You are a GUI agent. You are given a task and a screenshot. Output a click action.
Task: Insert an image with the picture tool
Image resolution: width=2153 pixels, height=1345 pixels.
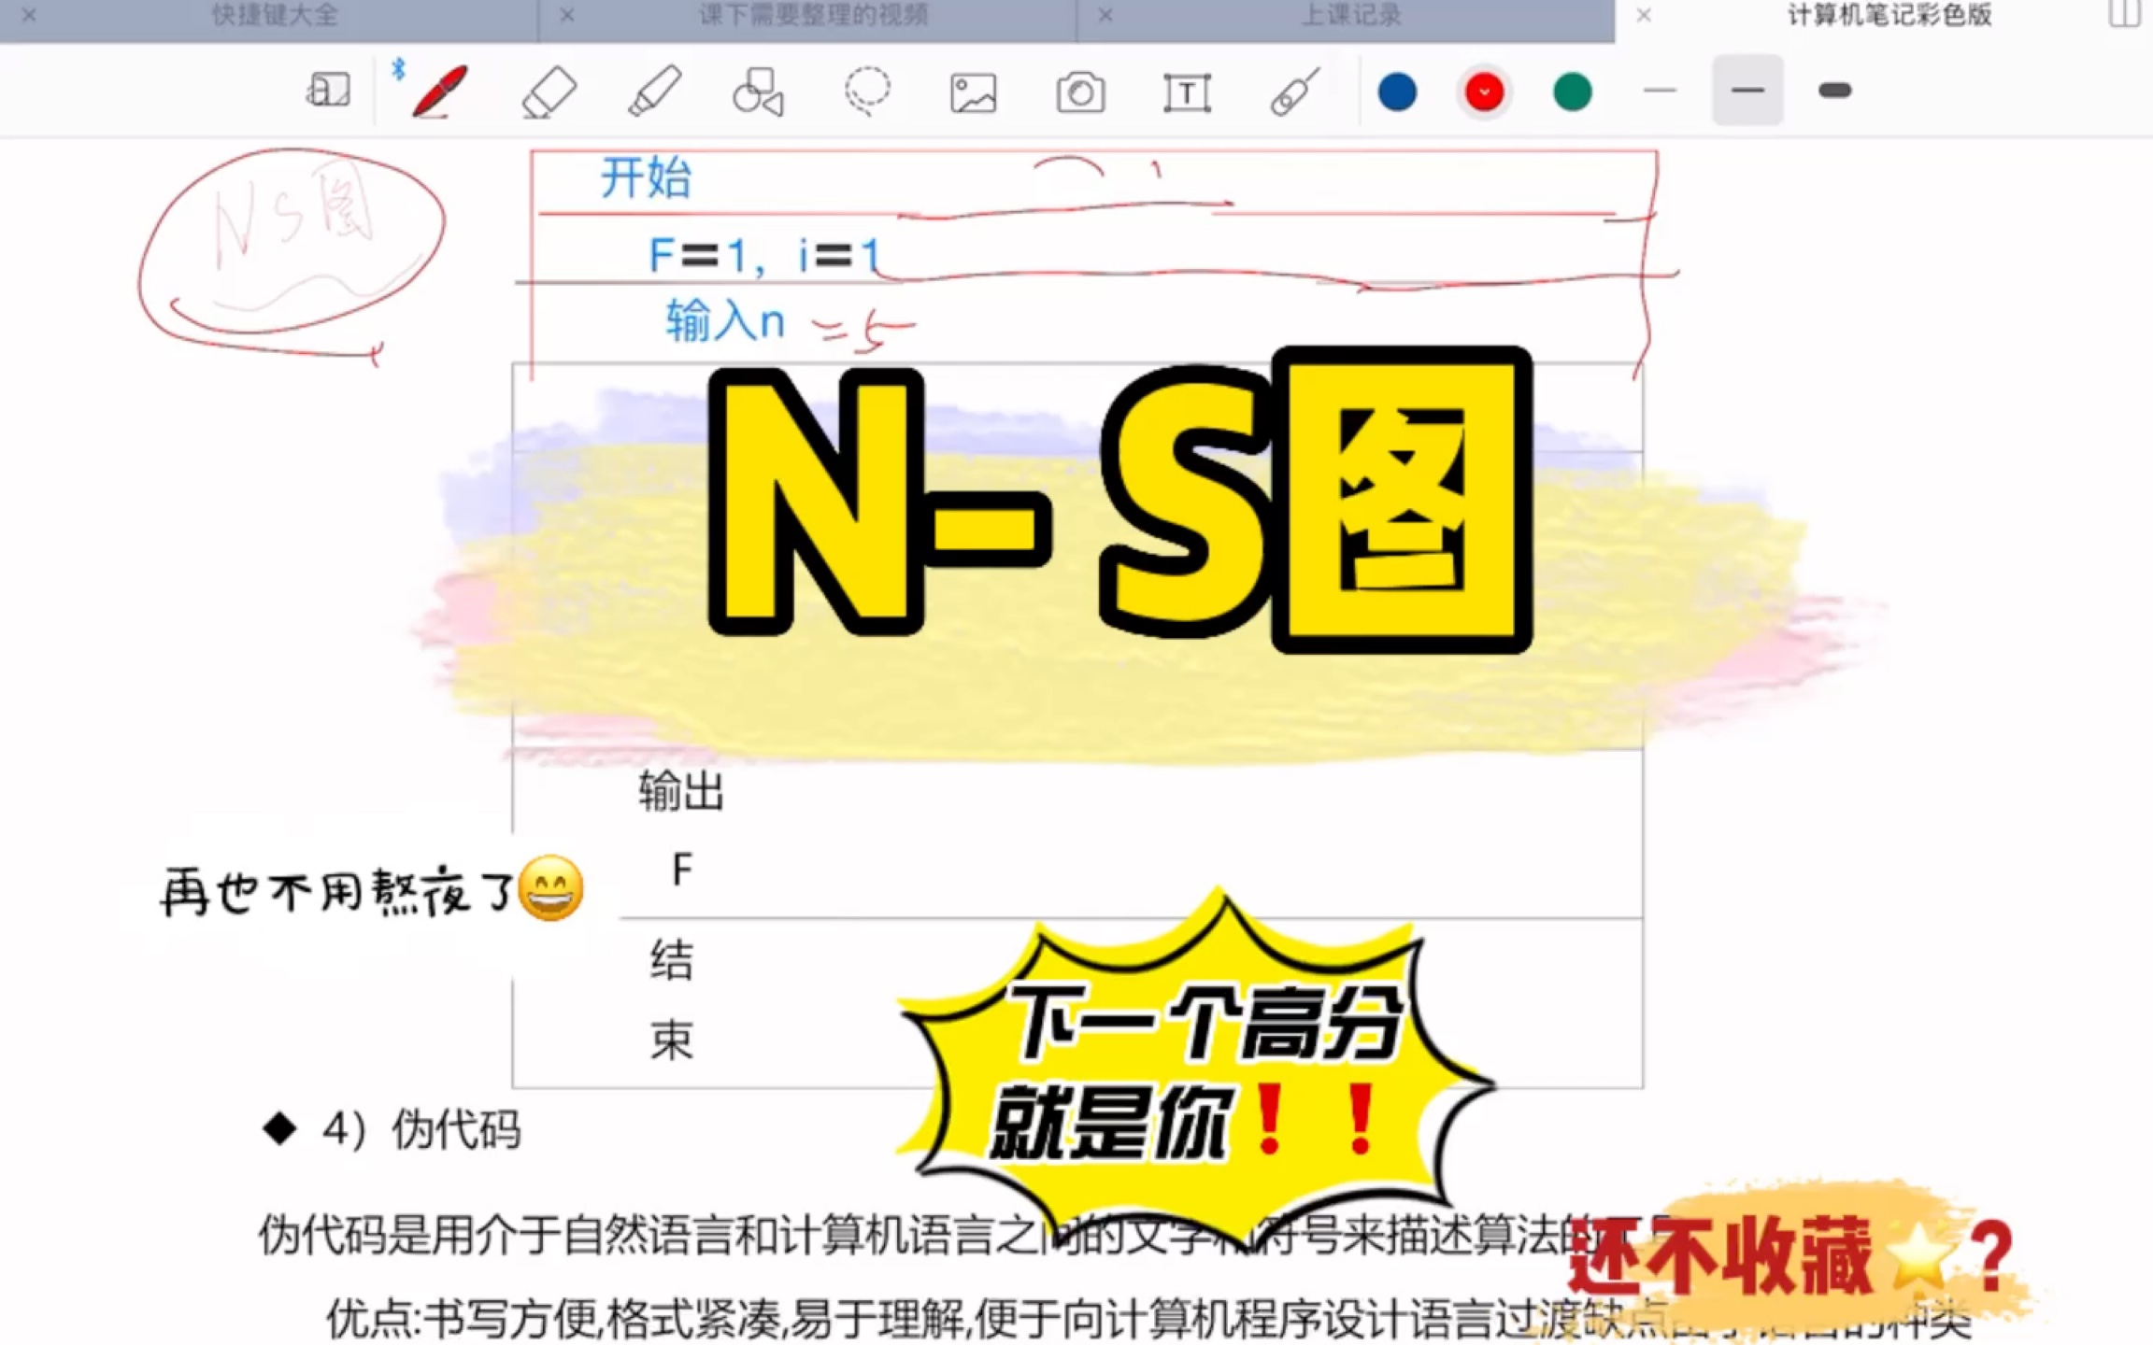click(974, 93)
